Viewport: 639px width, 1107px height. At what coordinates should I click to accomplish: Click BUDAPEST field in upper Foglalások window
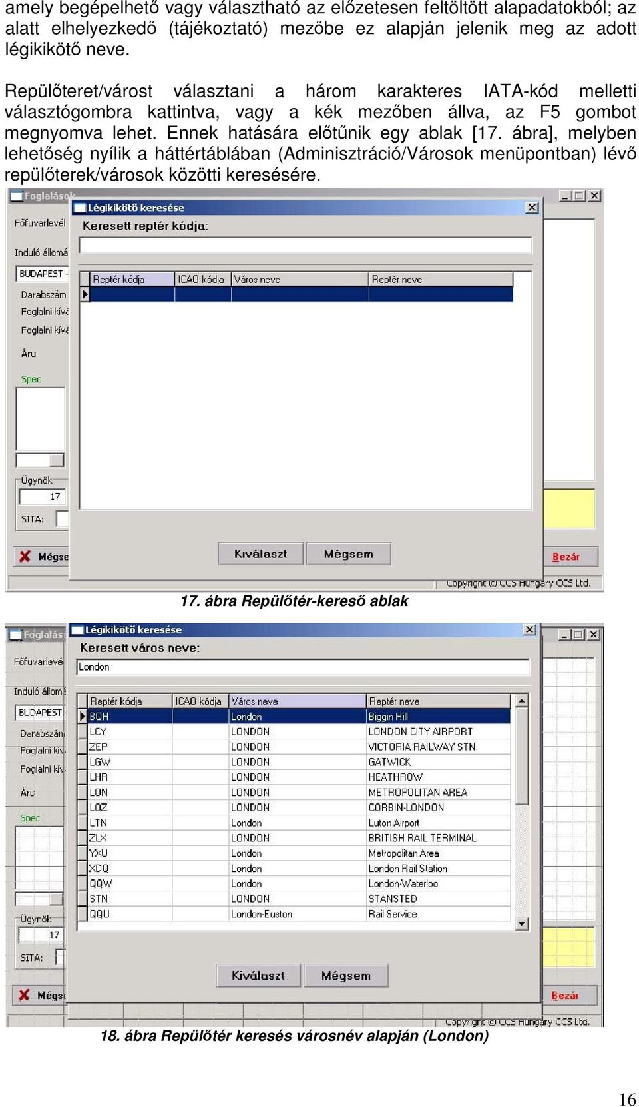pyautogui.click(x=43, y=274)
